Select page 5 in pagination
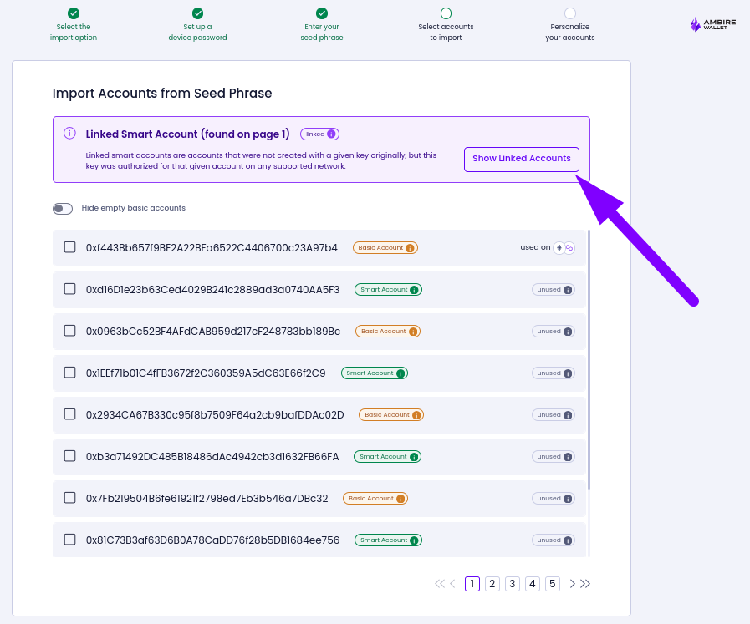The height and width of the screenshot is (624, 750). [553, 583]
